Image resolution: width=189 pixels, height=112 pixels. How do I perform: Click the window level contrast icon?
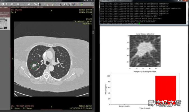[x=39, y=4]
